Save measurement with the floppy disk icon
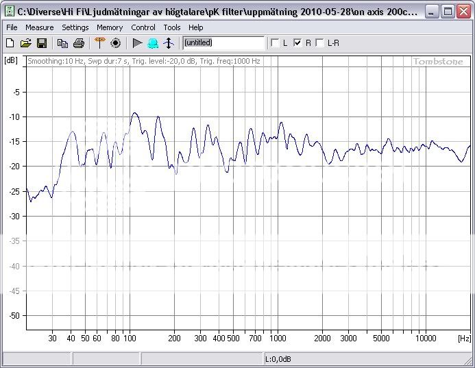The width and height of the screenshot is (475, 368). pyautogui.click(x=41, y=43)
